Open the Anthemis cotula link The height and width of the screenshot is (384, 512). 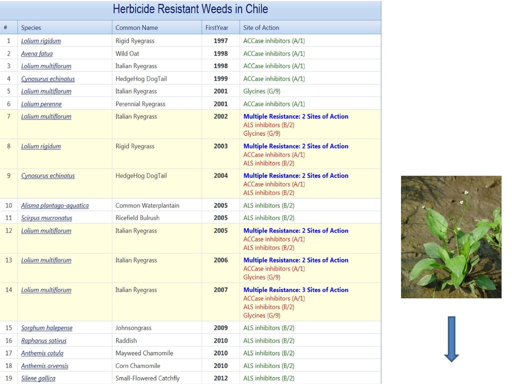(x=42, y=353)
